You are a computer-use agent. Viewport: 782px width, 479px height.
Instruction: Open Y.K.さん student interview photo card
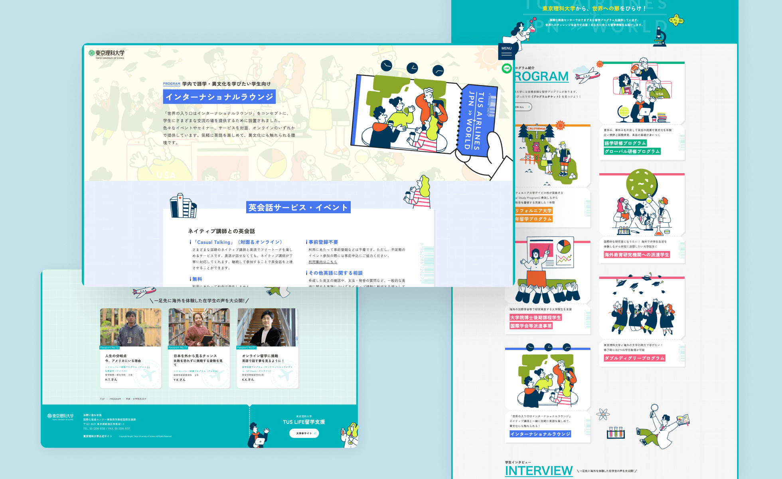click(x=199, y=327)
